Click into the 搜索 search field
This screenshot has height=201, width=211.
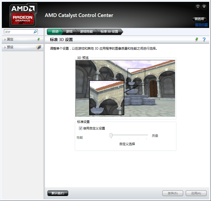pos(18,32)
